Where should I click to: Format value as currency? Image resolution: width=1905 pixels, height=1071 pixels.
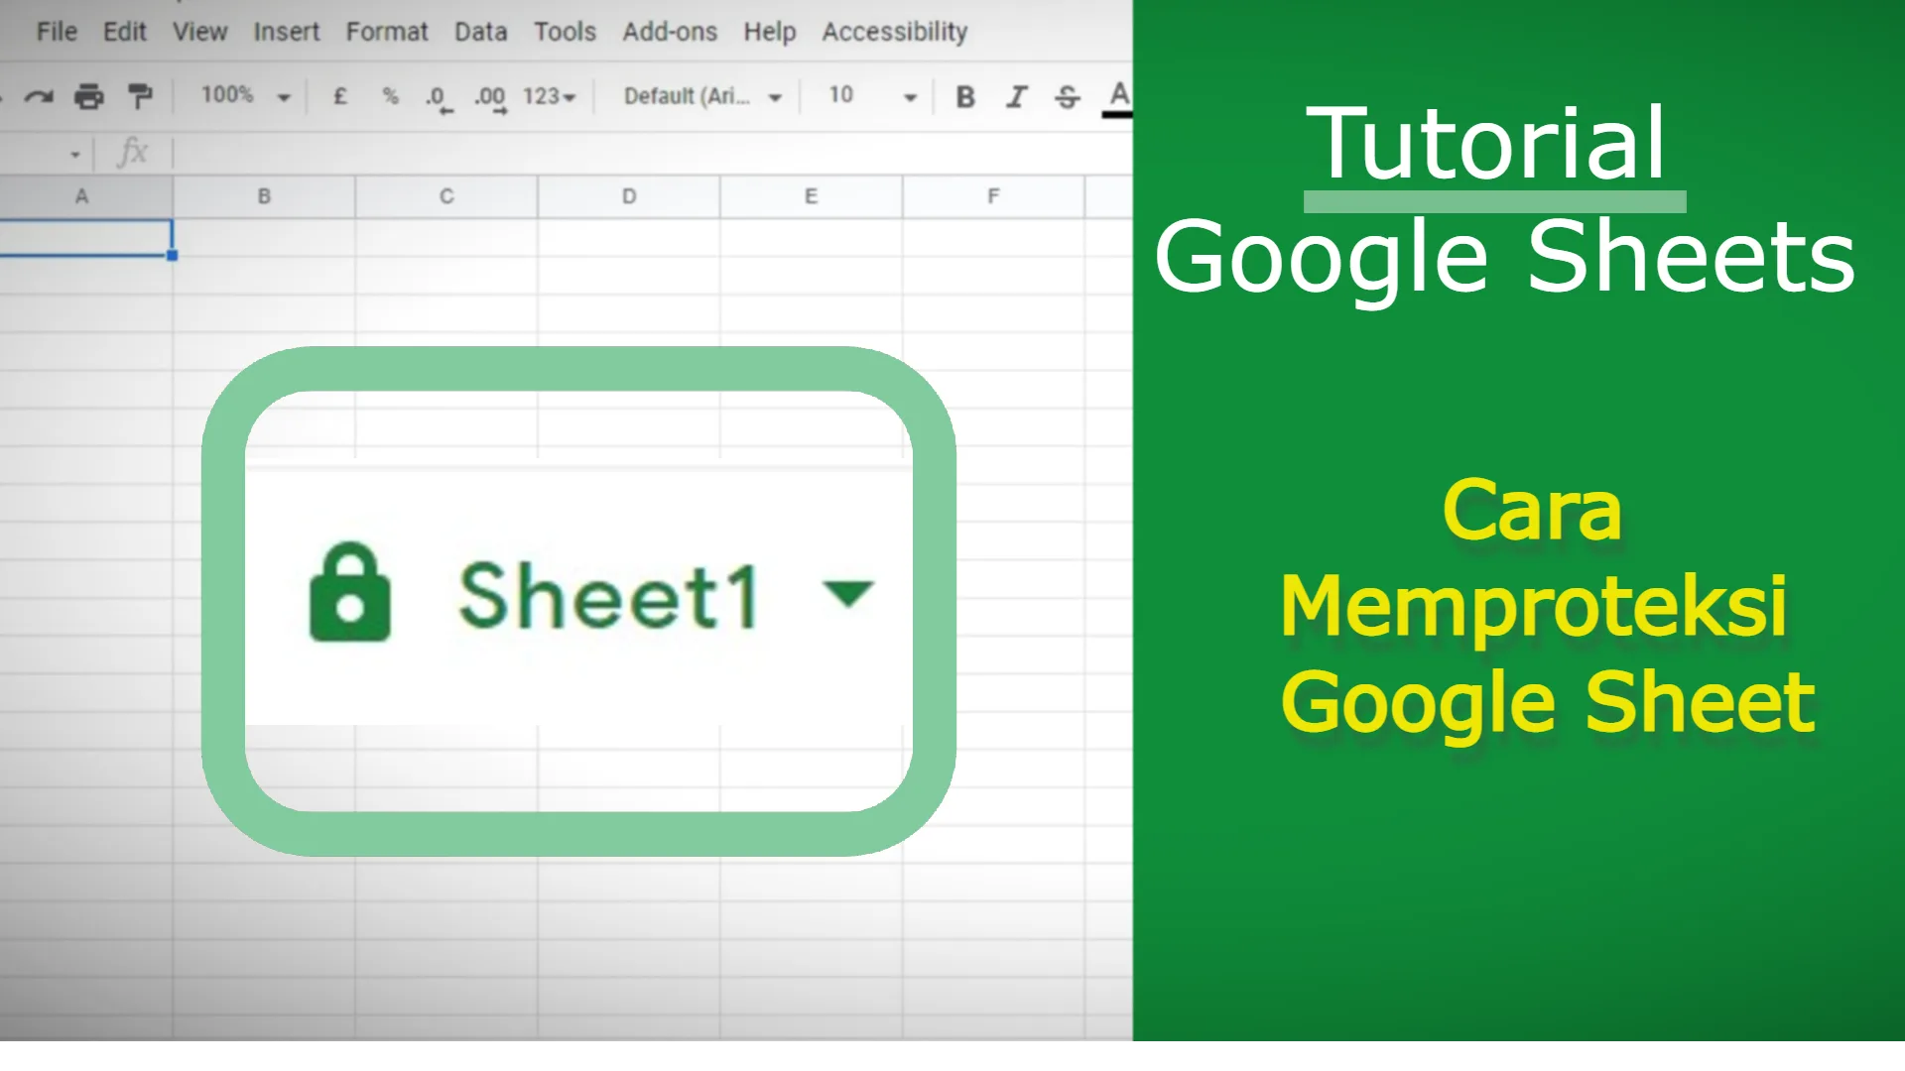(x=340, y=95)
